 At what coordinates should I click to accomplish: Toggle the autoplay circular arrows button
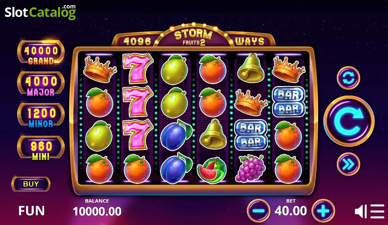point(348,78)
